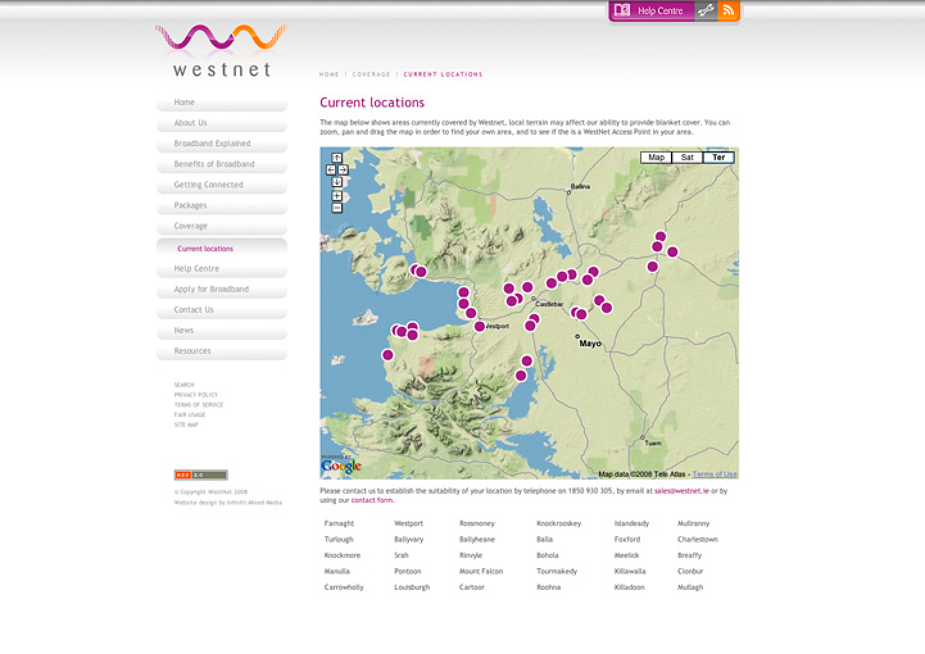Switch the map to Map view
The height and width of the screenshot is (654, 925).
coord(655,157)
